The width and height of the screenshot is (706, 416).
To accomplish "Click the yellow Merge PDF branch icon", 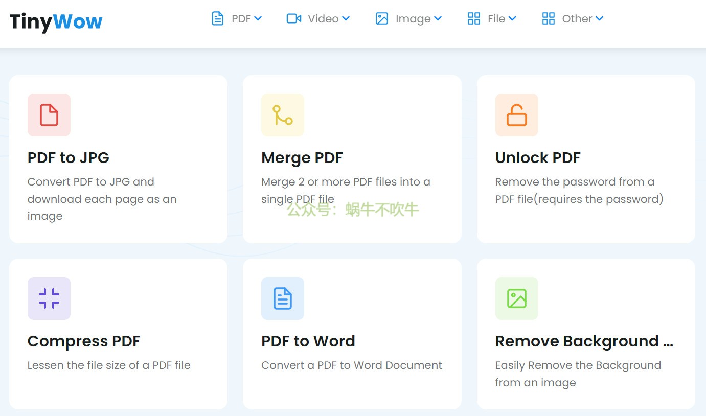I will pos(283,115).
